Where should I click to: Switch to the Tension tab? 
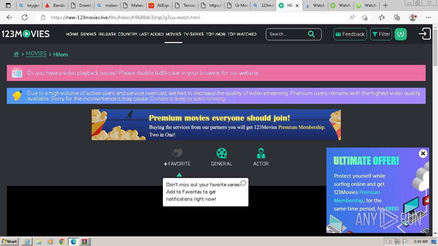pyautogui.click(x=185, y=5)
